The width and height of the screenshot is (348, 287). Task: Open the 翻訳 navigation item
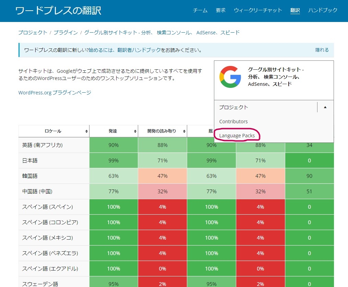(x=295, y=10)
